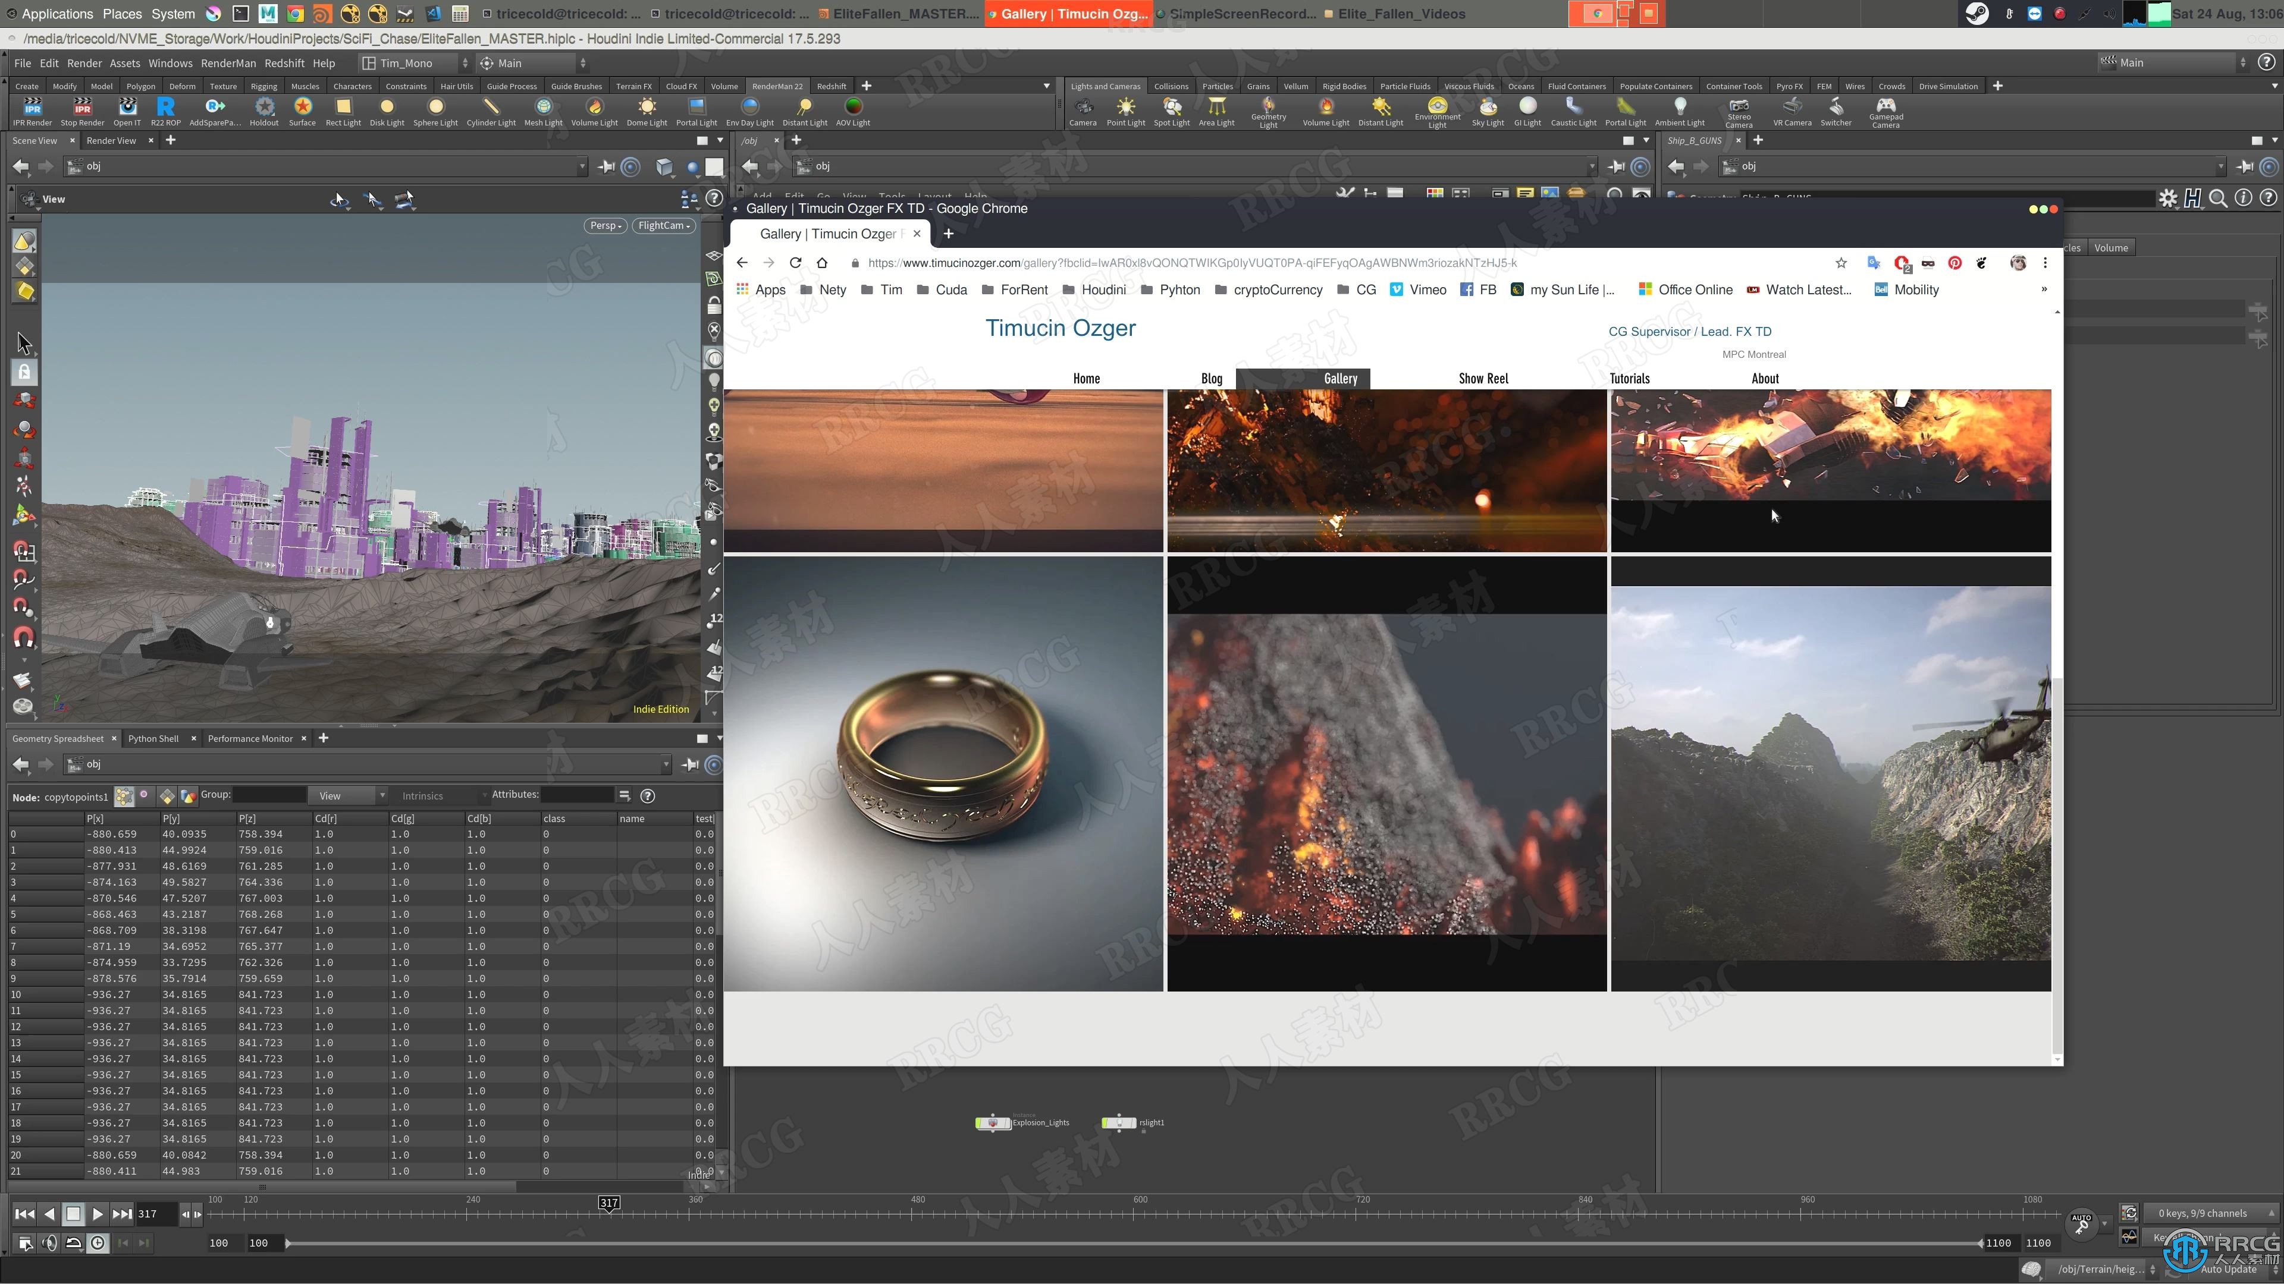This screenshot has width=2284, height=1284.
Task: Click the Switcher shelf tool
Action: pyautogui.click(x=1836, y=111)
